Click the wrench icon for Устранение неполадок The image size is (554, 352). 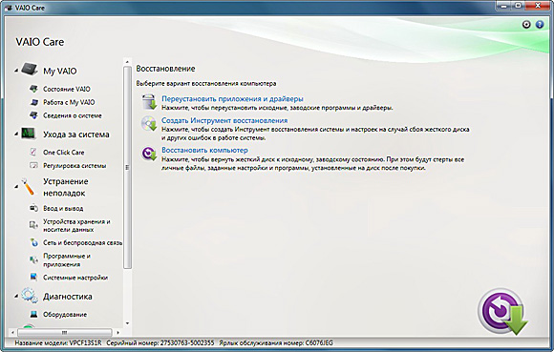click(28, 187)
